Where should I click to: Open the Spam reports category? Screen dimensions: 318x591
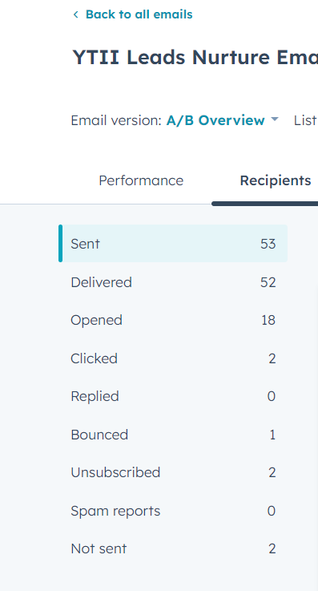click(x=173, y=511)
